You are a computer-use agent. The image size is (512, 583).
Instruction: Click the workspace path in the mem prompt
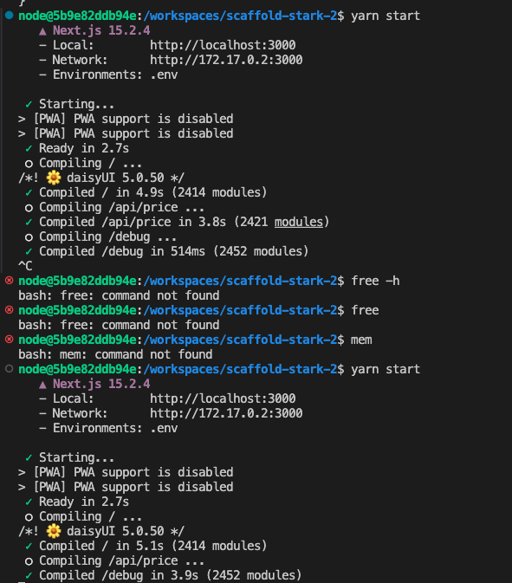click(x=240, y=340)
